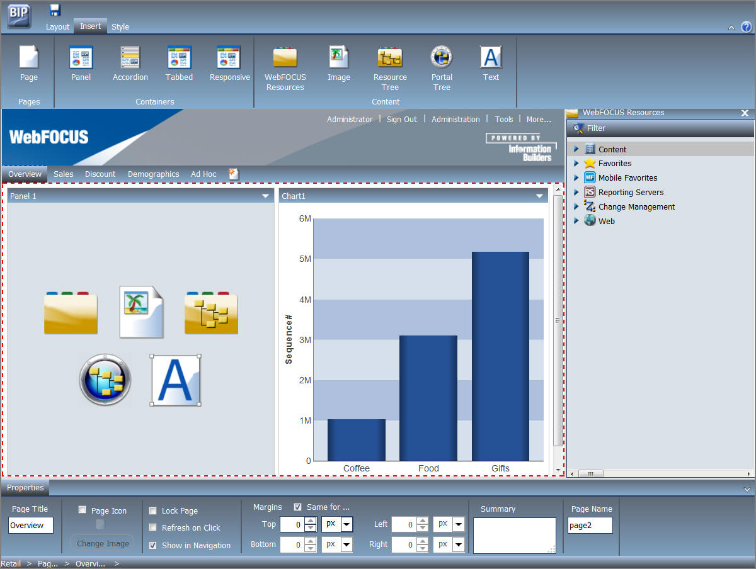Click the Filter icon in Resources panel
Viewport: 756px width, 569px height.
(578, 128)
